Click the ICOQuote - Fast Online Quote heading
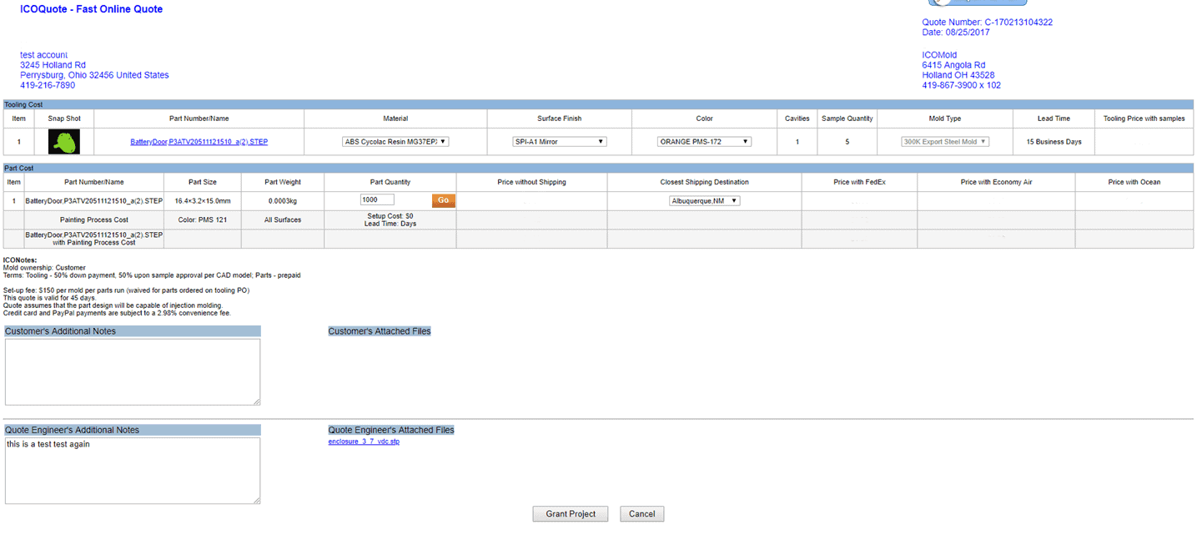This screenshot has height=535, width=1197. point(92,9)
